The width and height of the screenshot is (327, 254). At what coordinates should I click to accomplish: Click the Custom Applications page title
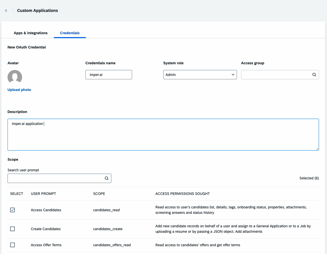37,11
